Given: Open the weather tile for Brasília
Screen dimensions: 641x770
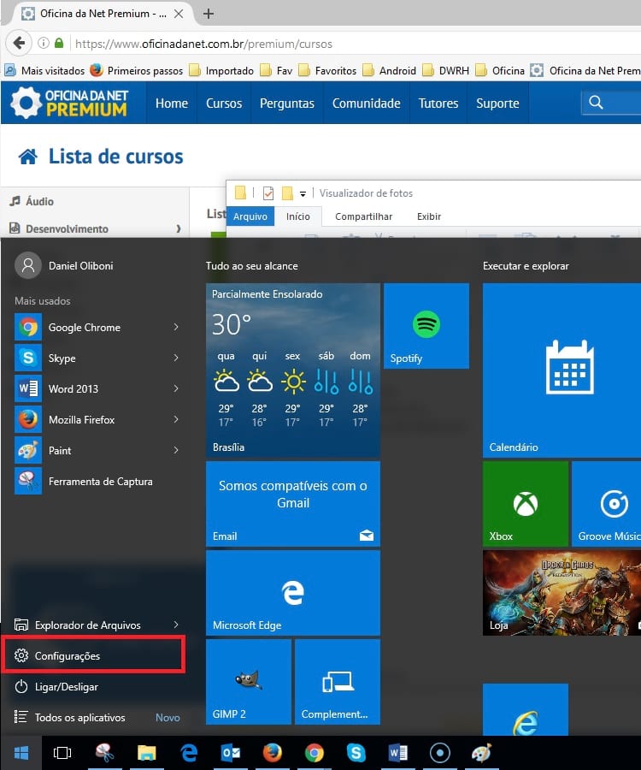Looking at the screenshot, I should pyautogui.click(x=293, y=370).
